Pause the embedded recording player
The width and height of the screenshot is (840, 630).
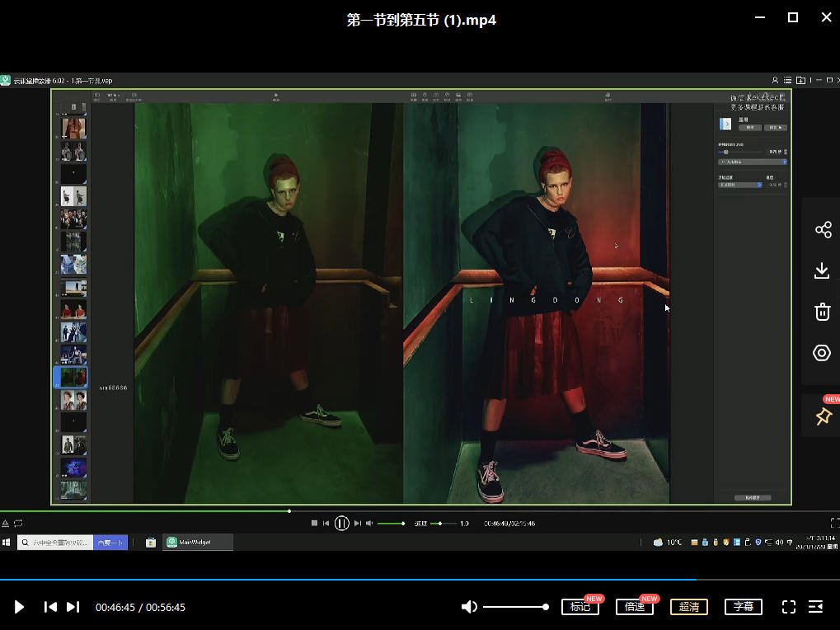coord(341,523)
